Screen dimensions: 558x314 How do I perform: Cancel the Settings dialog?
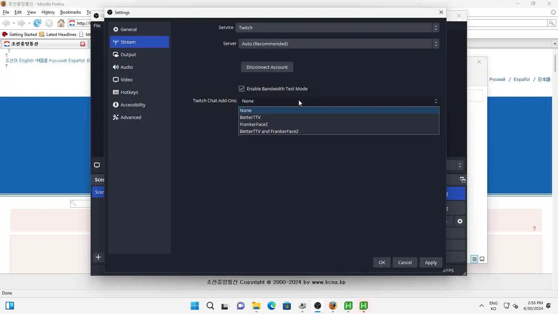pos(405,262)
